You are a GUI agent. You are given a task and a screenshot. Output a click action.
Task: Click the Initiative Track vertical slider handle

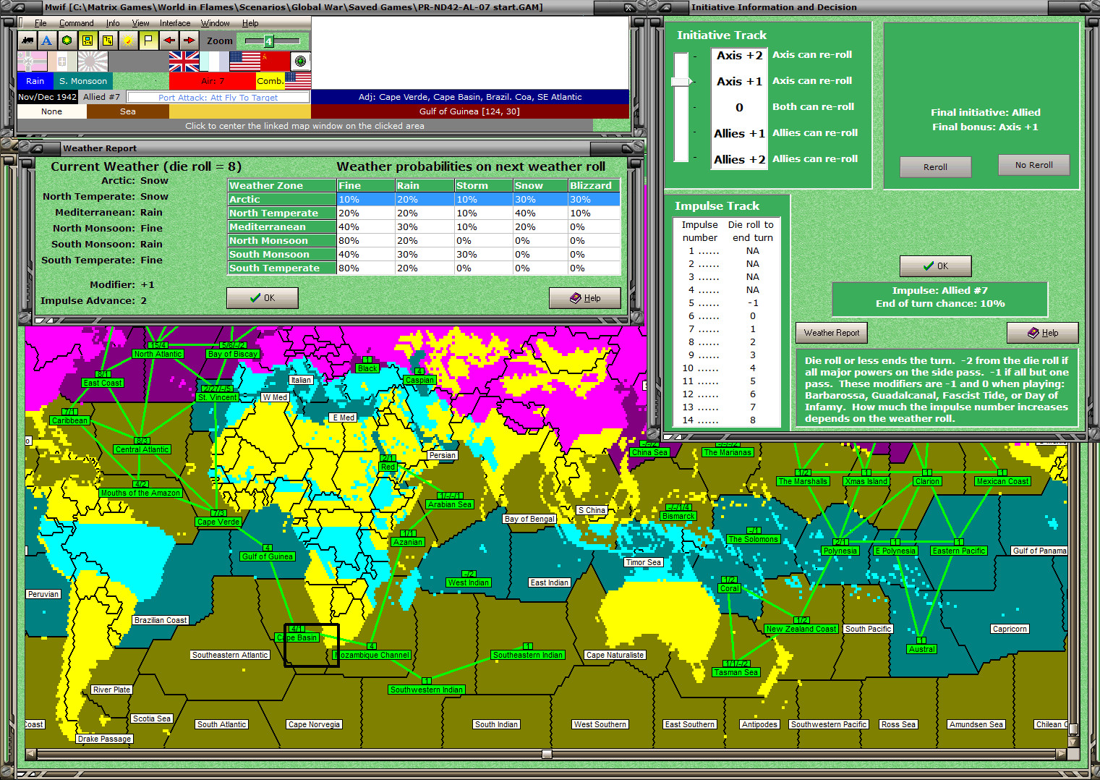pos(681,82)
